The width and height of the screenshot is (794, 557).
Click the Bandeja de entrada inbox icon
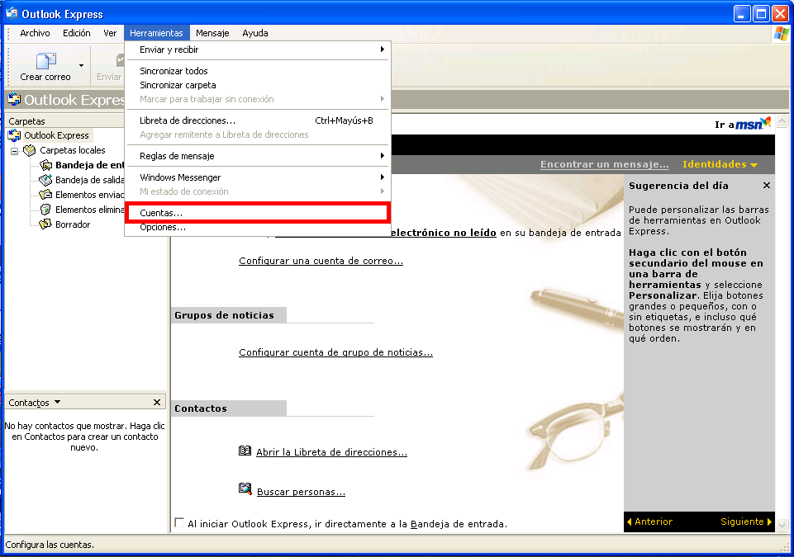[45, 165]
